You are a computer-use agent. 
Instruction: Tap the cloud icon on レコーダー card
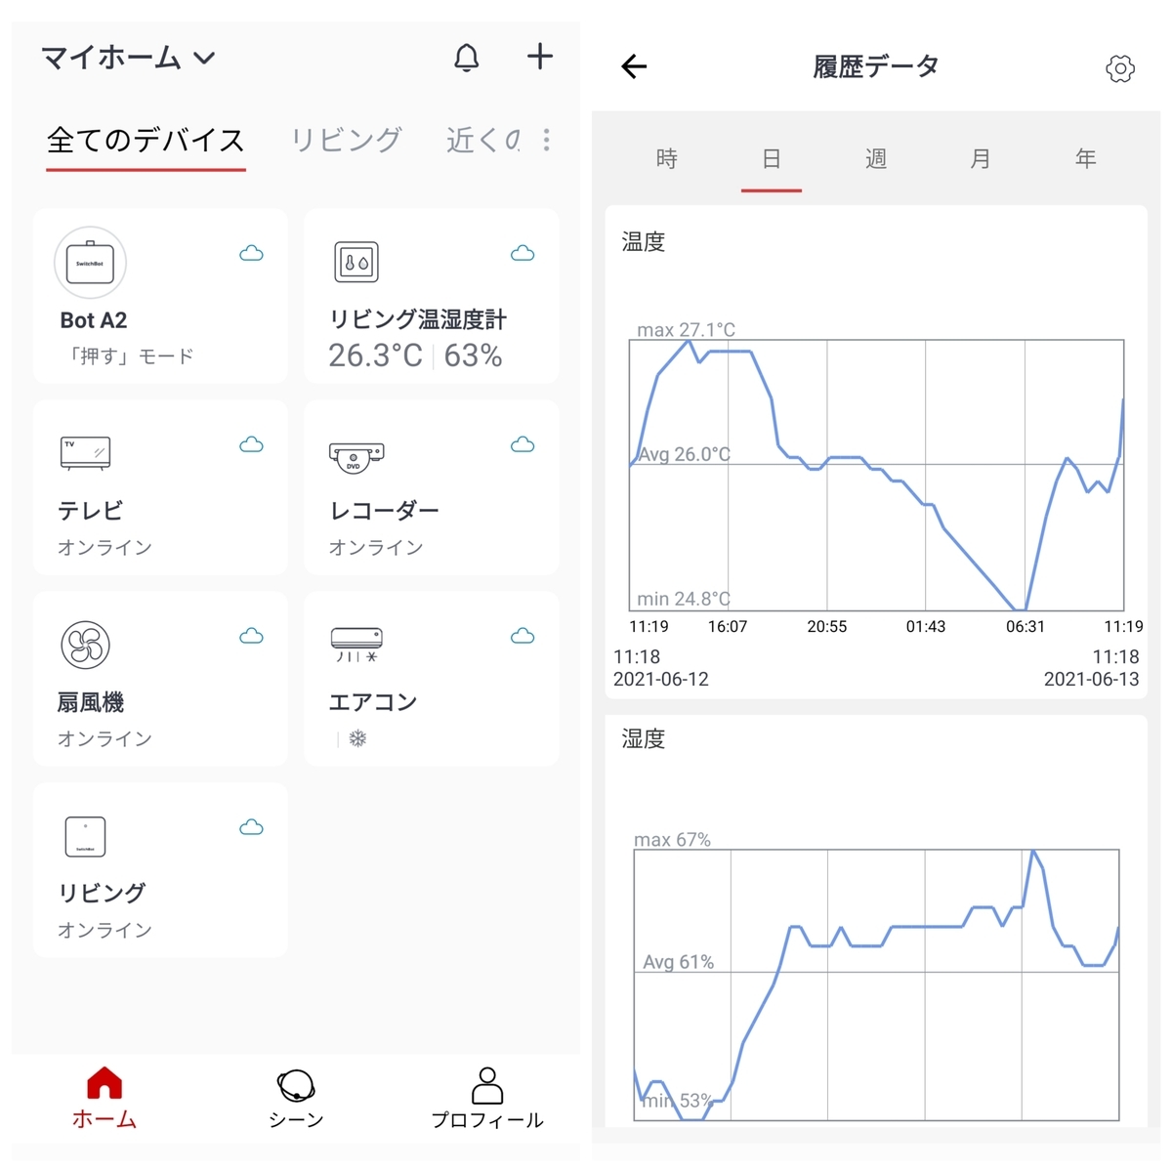tap(523, 445)
